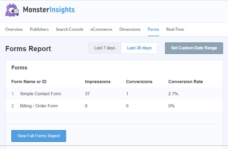The image size is (228, 149).
Task: Click Set Custom Date Range button
Action: tap(194, 48)
